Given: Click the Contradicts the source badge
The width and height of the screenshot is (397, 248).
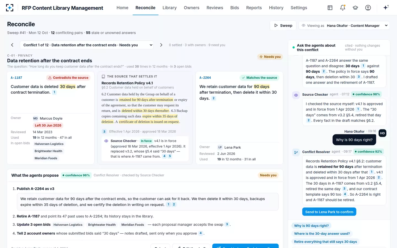Looking at the screenshot, I should tap(68, 78).
